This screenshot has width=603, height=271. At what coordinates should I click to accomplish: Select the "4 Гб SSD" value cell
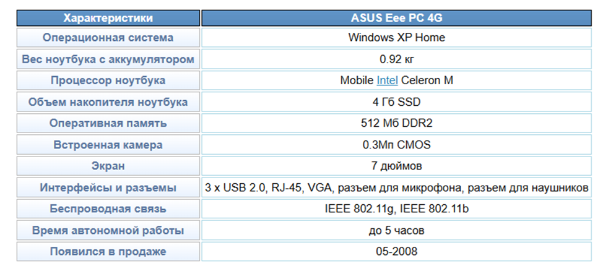(x=396, y=102)
